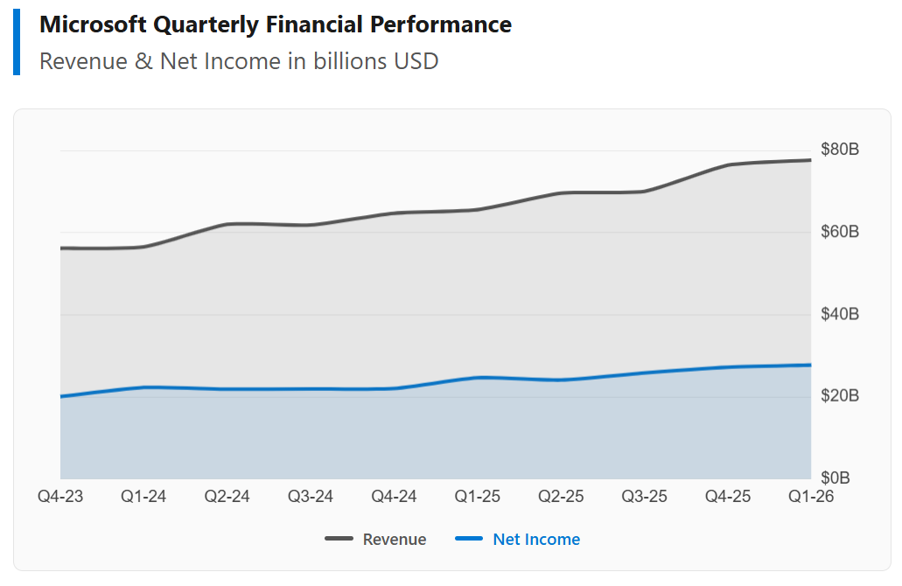Select the $20B y-axis tick label

840,396
